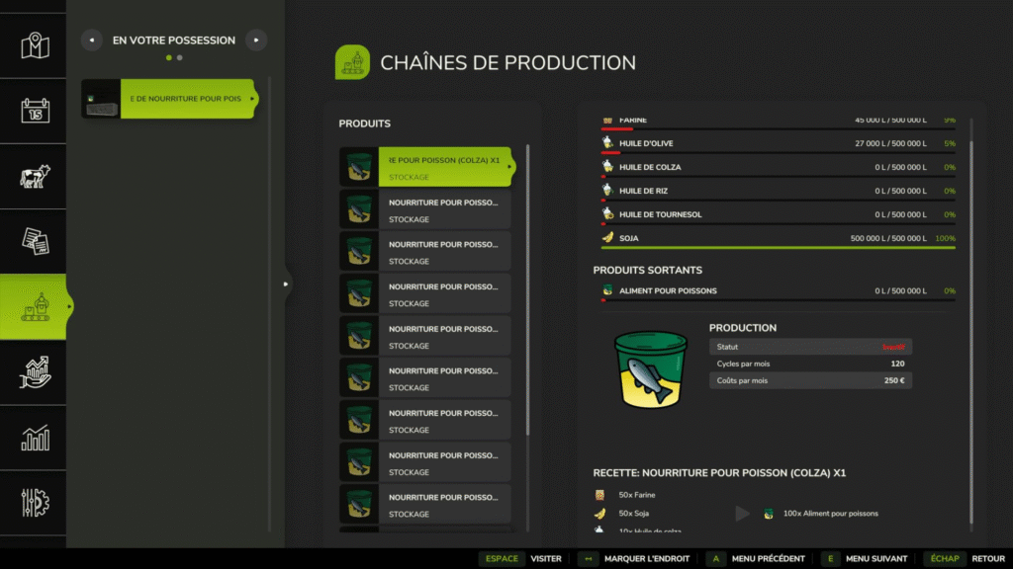The width and height of the screenshot is (1013, 569).
Task: Click the products list scrollbar
Action: pyautogui.click(x=527, y=296)
